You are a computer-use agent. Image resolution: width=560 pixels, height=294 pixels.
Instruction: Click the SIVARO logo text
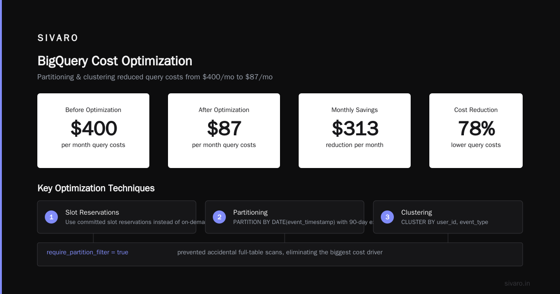58,38
